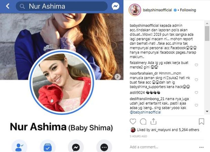Open the @babyshimaofficial mention link
Image resolution: width=210 pixels, height=152 pixels.
145,112
